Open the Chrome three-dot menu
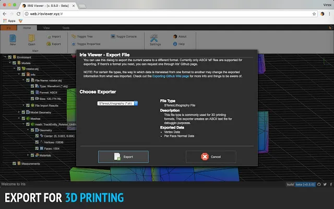The width and height of the screenshot is (334, 209). (x=329, y=14)
